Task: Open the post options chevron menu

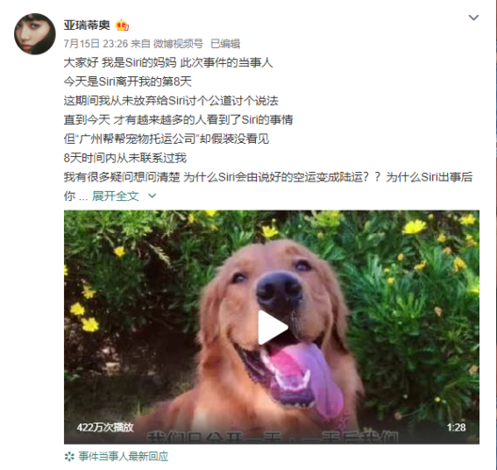Action: pyautogui.click(x=473, y=18)
